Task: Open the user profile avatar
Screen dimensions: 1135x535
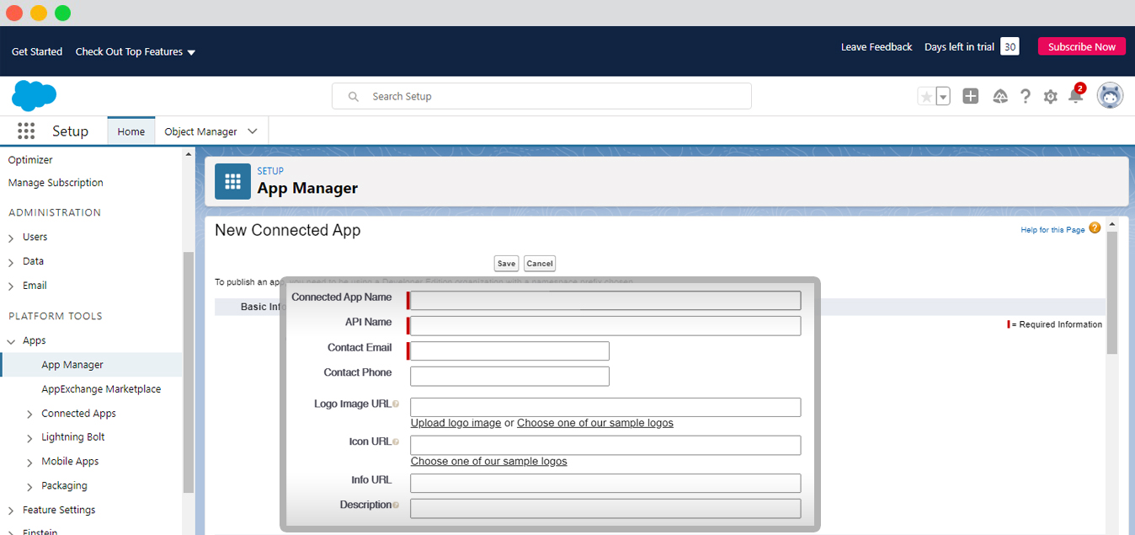Action: click(x=1110, y=95)
